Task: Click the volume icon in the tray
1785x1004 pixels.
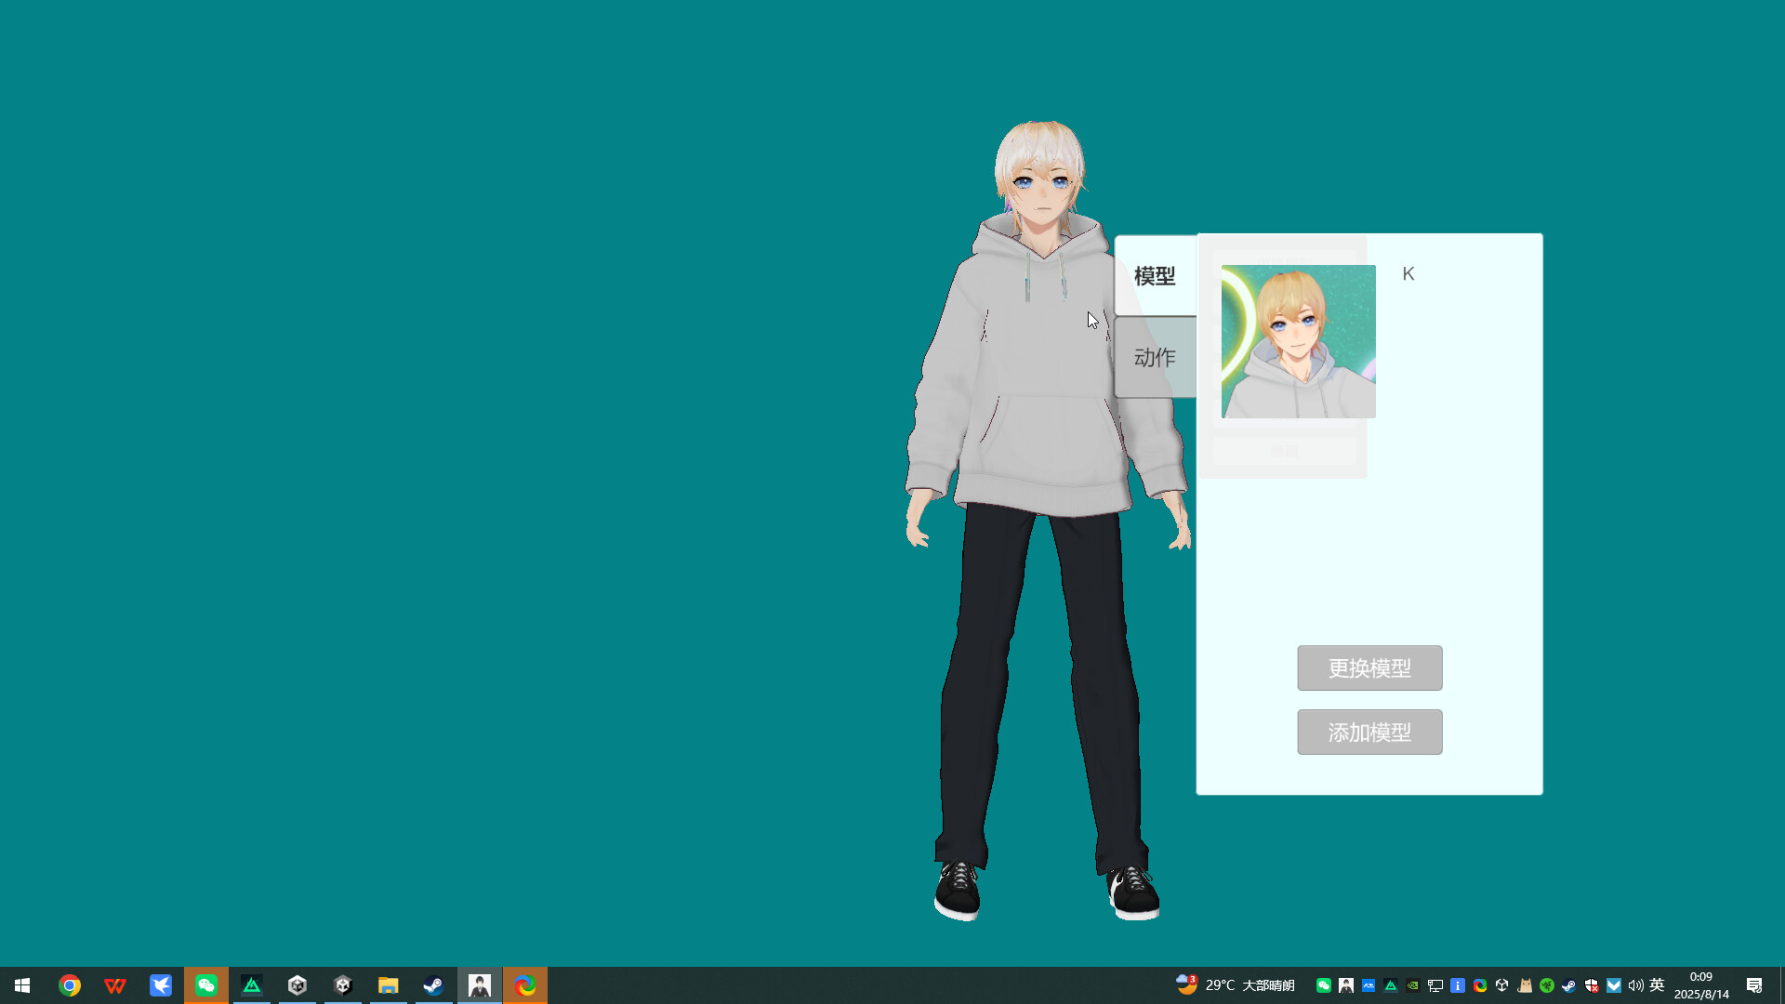Action: pos(1634,984)
